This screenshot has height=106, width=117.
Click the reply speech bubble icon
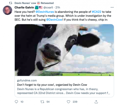tap(16, 102)
